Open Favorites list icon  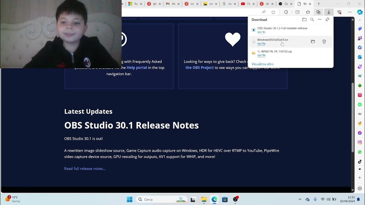pyautogui.click(x=308, y=12)
